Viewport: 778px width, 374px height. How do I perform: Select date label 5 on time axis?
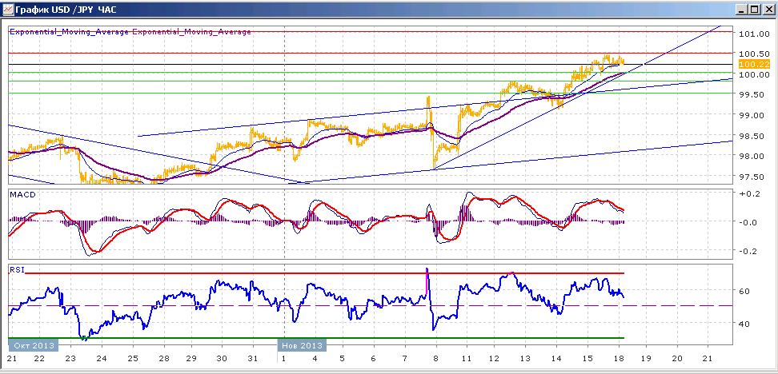(x=343, y=358)
